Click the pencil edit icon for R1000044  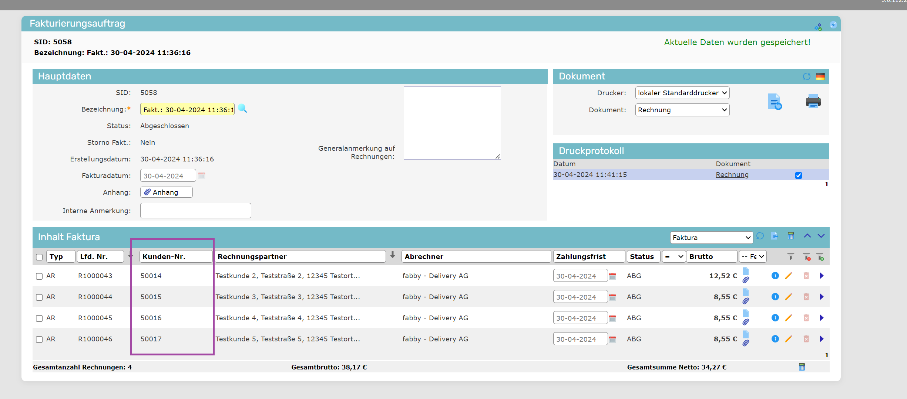(x=789, y=297)
